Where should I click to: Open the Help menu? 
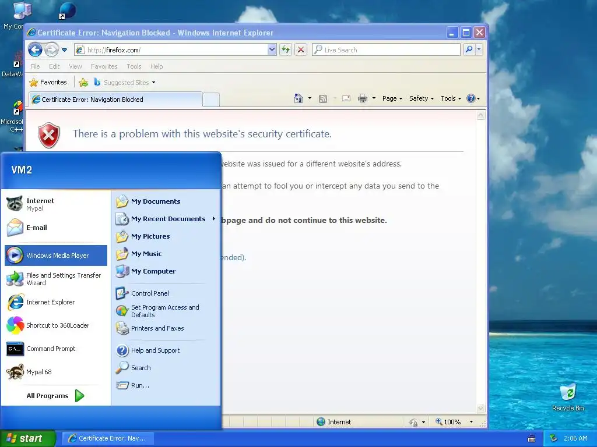[x=156, y=66]
